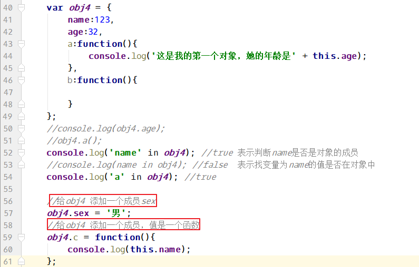This screenshot has width=419, height=267.
Task: Click the string 'a' on line 54
Action: click(x=117, y=177)
